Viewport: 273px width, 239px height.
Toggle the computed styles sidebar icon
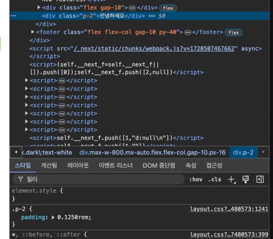click(260, 179)
